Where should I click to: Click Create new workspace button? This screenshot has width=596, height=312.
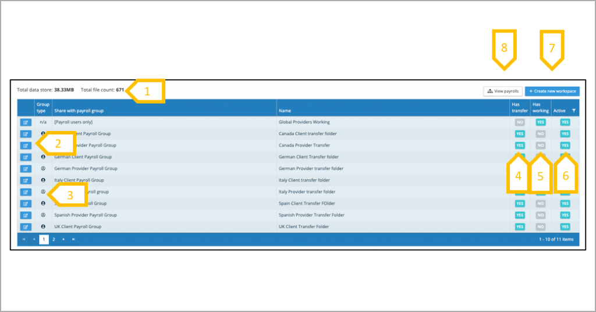tap(552, 91)
